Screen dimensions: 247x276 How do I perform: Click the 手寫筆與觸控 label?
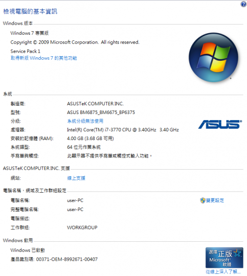[25, 156]
